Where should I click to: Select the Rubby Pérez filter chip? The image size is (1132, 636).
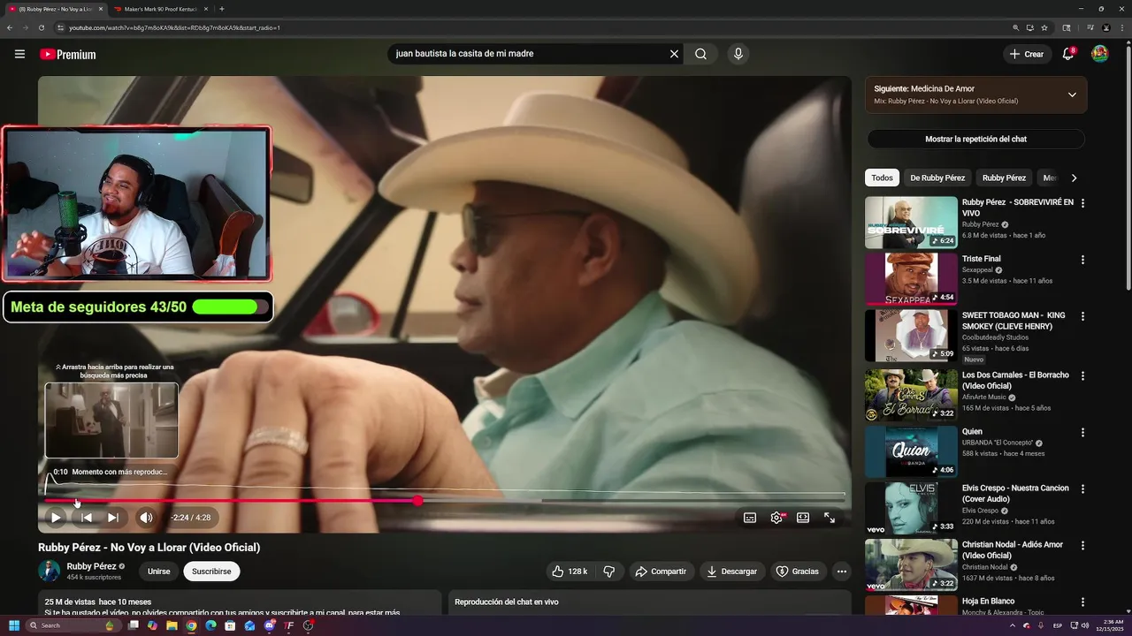1004,178
